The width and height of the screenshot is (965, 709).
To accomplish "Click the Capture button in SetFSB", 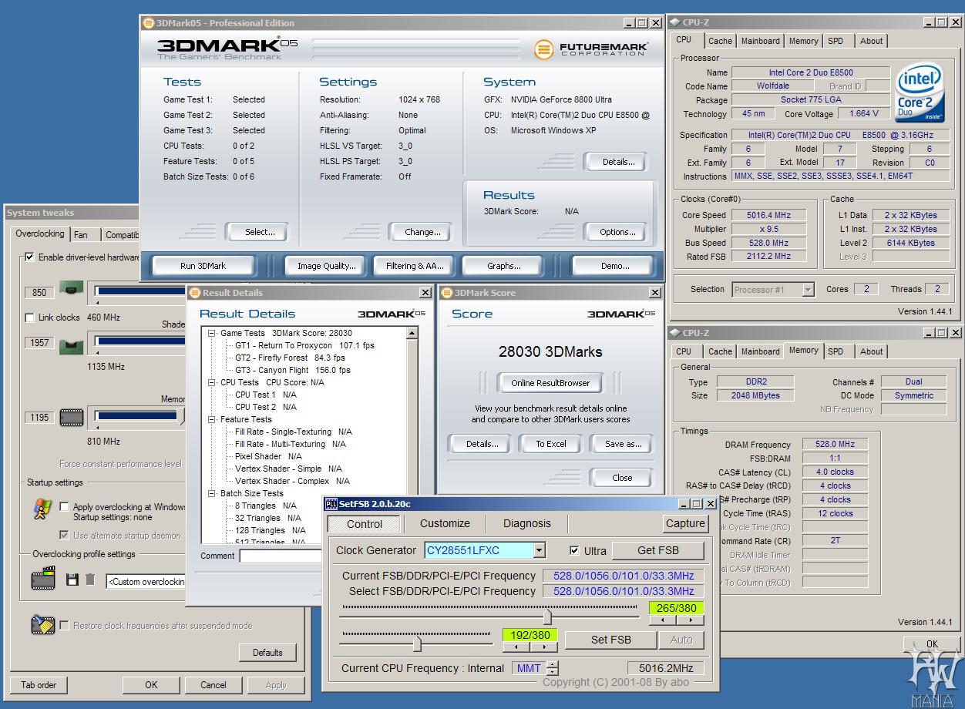I will pyautogui.click(x=685, y=523).
